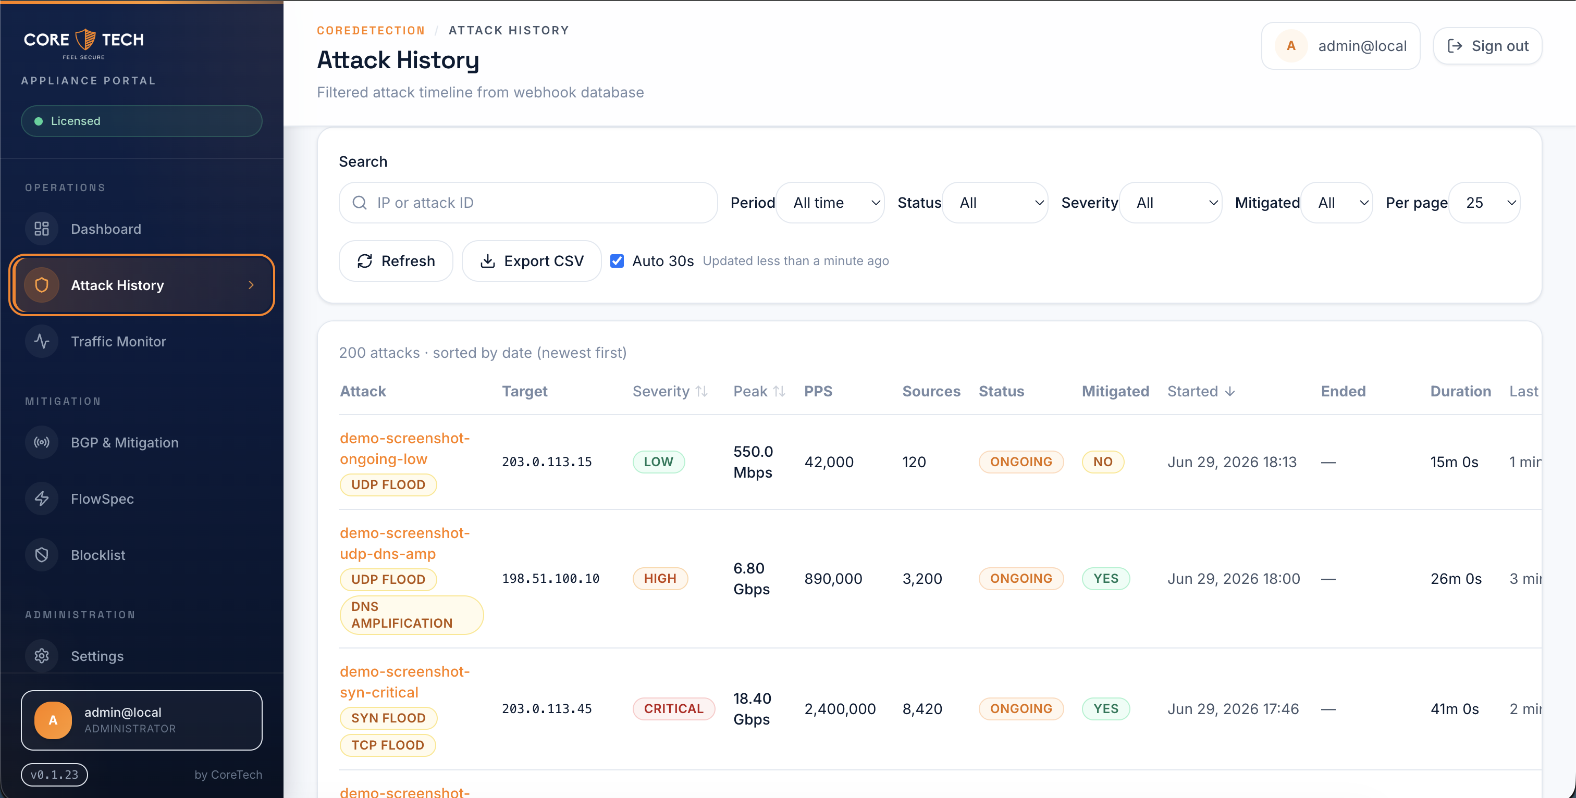Open BGP & Mitigation page
This screenshot has height=798, width=1576.
click(x=141, y=442)
